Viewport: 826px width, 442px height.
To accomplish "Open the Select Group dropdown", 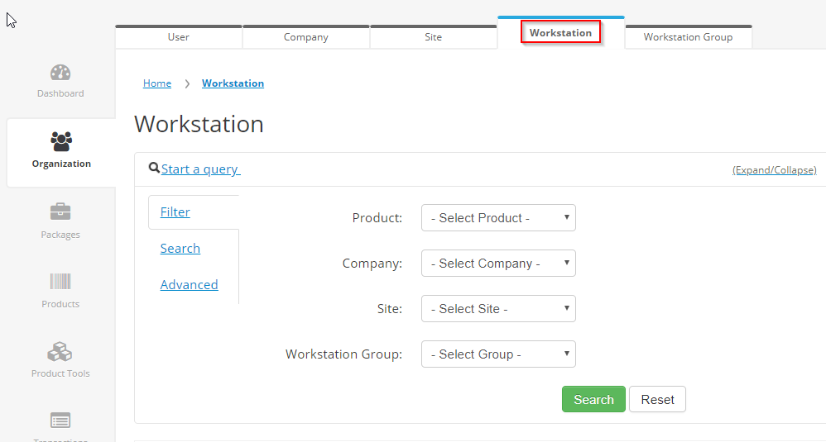I will tap(498, 354).
